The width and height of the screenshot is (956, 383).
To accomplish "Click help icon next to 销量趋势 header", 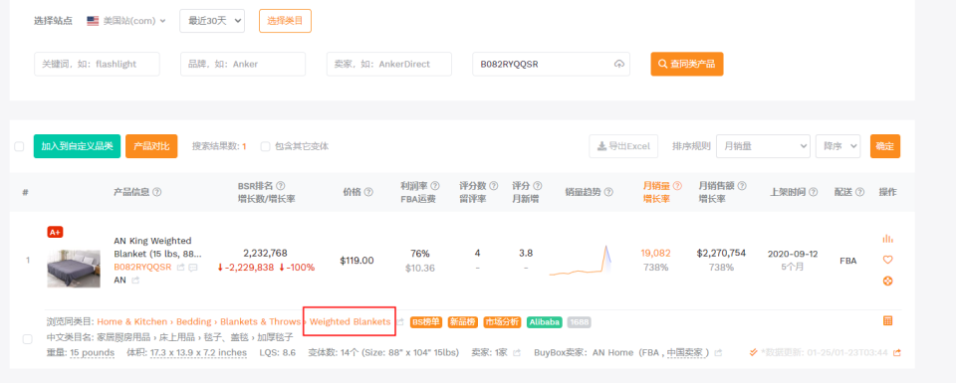I will coord(608,192).
